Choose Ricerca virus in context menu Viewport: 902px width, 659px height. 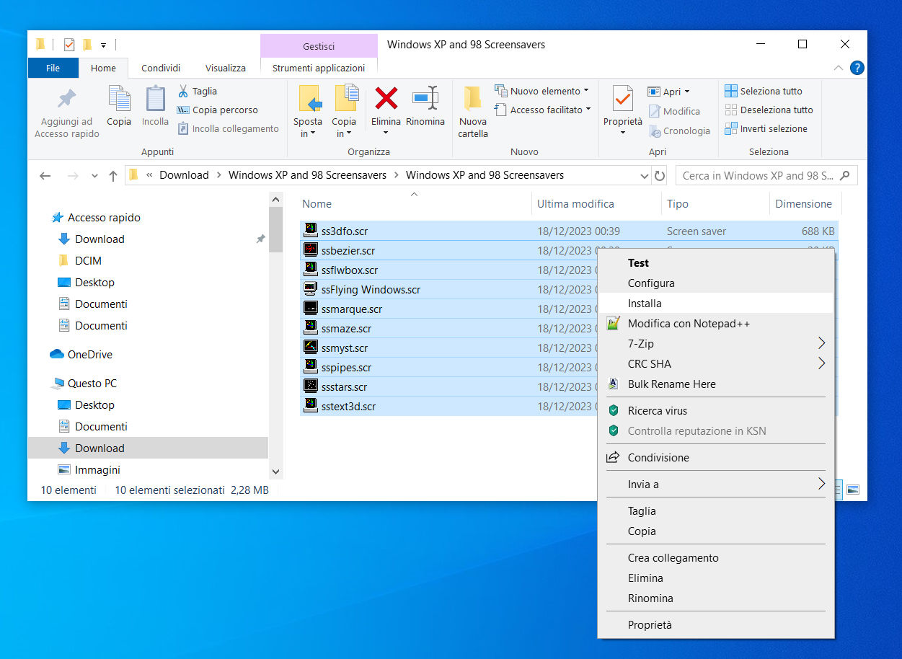click(716, 411)
